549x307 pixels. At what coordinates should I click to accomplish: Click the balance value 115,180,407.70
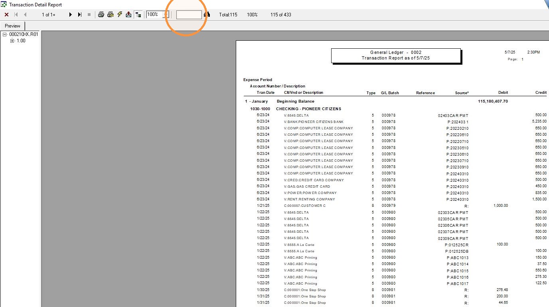click(493, 101)
